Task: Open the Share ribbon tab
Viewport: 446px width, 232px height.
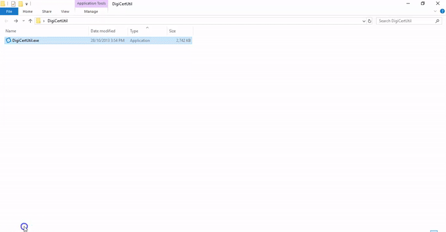Action: pos(47,11)
